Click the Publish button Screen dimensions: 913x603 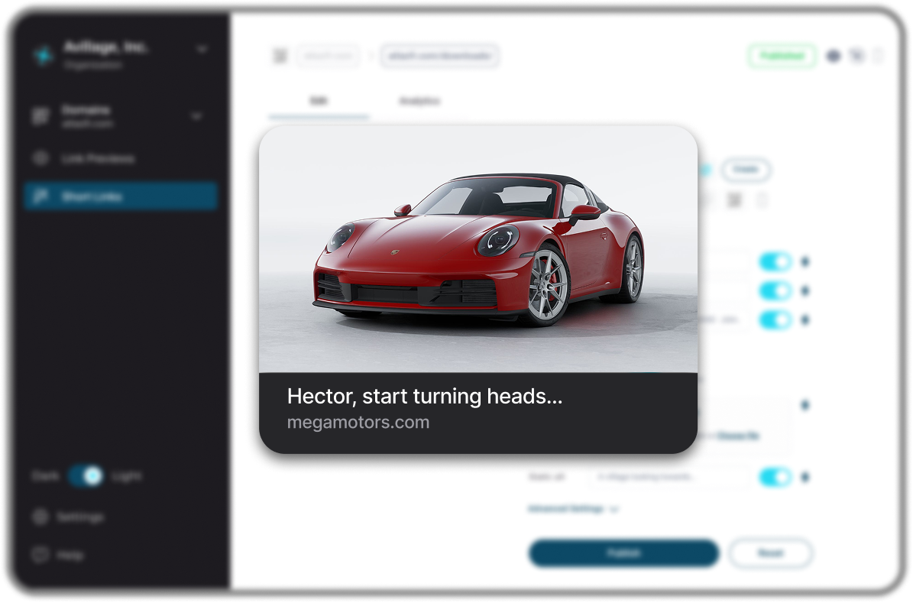623,553
